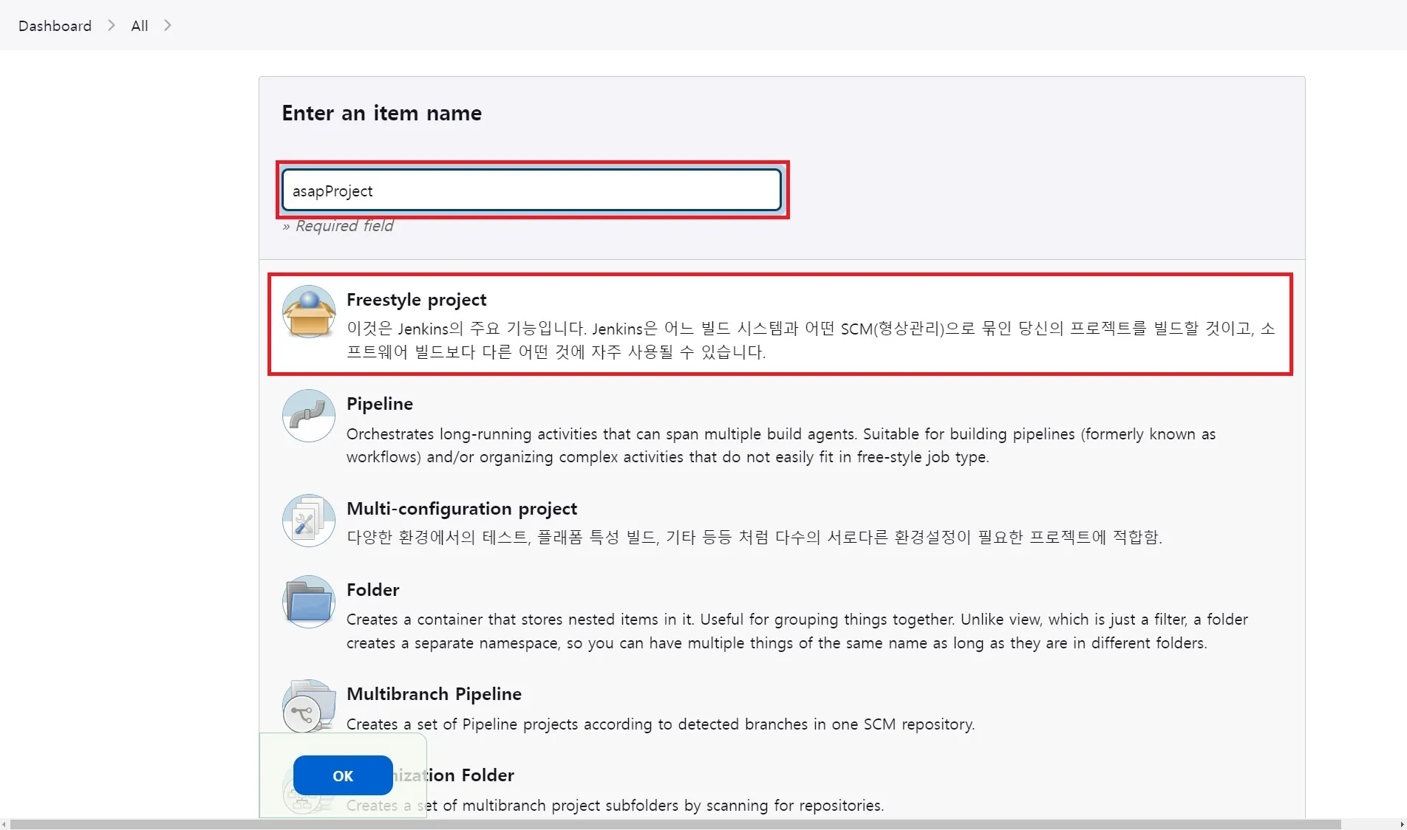Click the Freestyle project title

(x=416, y=300)
